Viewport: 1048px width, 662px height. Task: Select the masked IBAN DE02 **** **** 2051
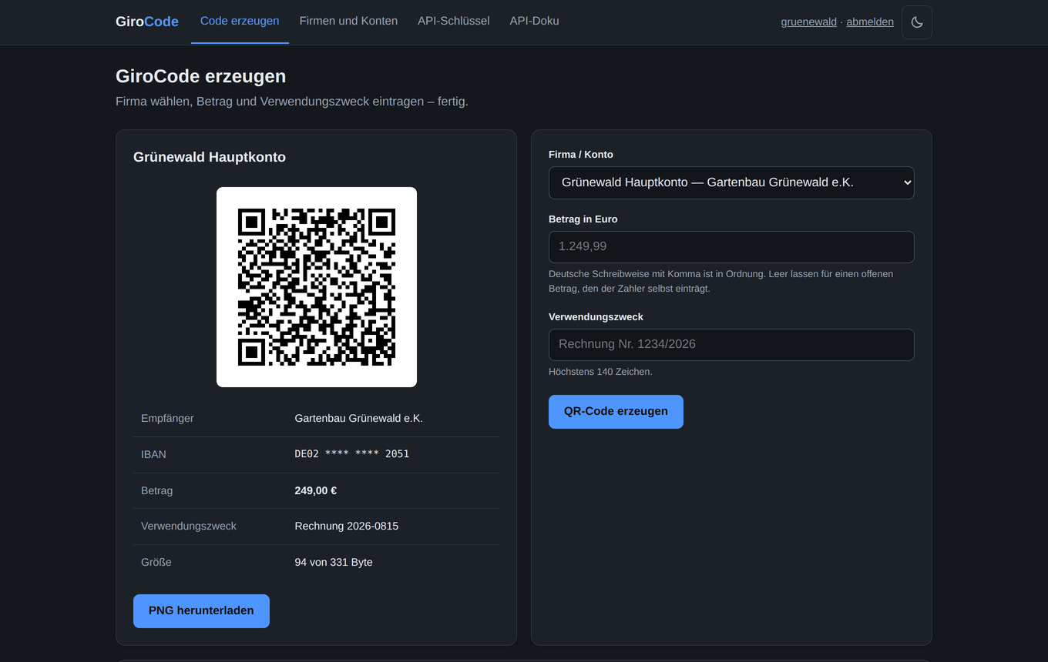(x=351, y=454)
